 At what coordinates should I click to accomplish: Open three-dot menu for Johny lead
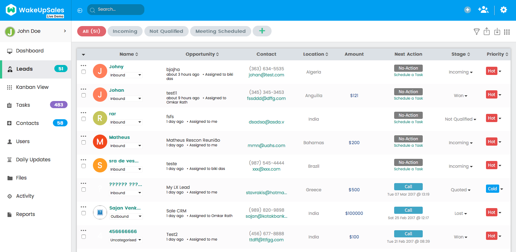click(x=84, y=66)
